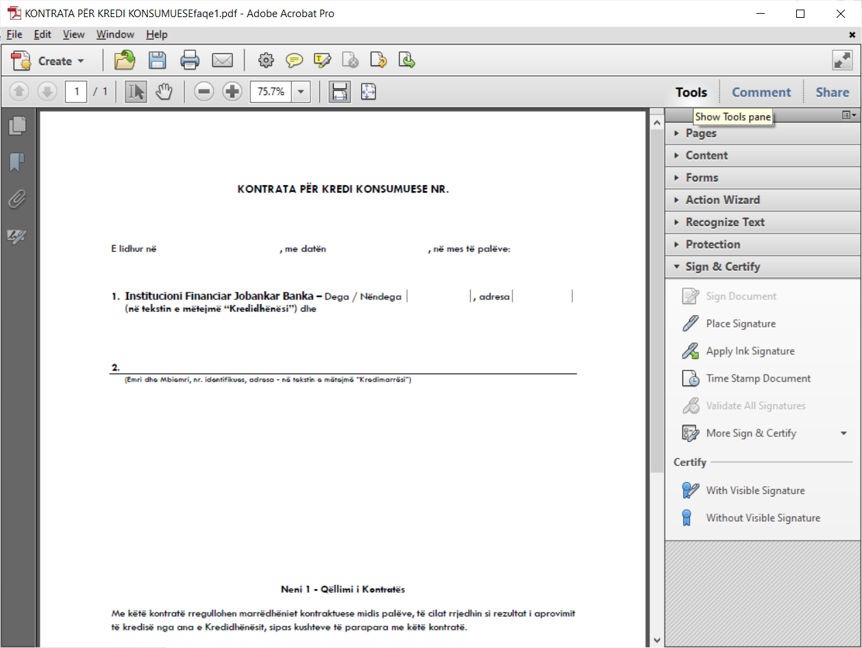Select the highlight text tool icon
This screenshot has height=648, width=862.
pos(322,61)
